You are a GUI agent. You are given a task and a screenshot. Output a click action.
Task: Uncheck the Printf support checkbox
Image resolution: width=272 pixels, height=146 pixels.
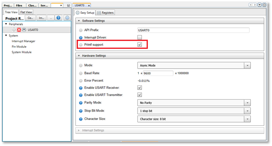(140, 45)
